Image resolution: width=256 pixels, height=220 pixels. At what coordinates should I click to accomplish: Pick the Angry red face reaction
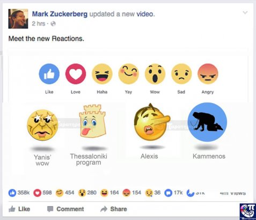(208, 74)
